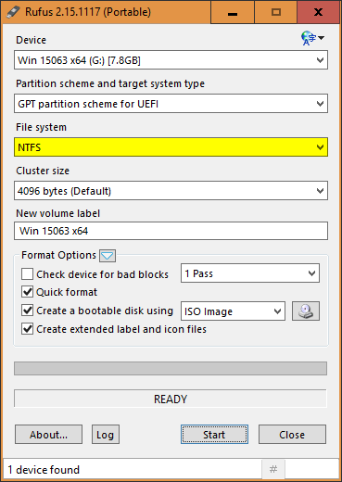Click the READY status field
The height and width of the screenshot is (482, 342).
171,399
